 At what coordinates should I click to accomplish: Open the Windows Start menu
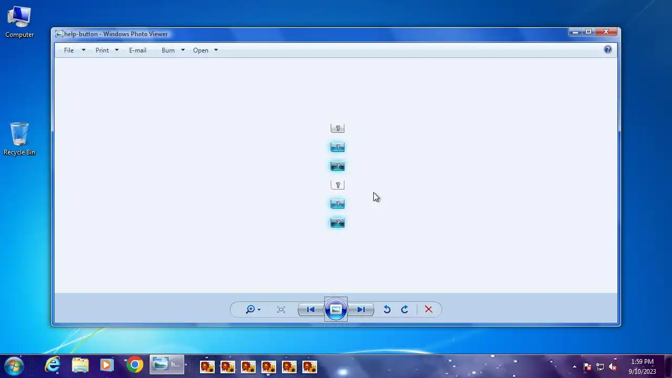14,365
